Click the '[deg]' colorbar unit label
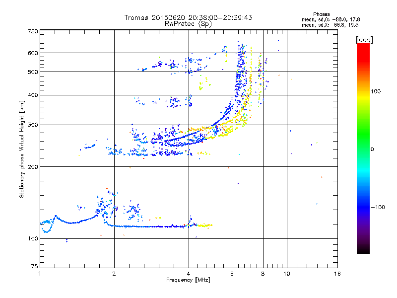 pyautogui.click(x=364, y=40)
